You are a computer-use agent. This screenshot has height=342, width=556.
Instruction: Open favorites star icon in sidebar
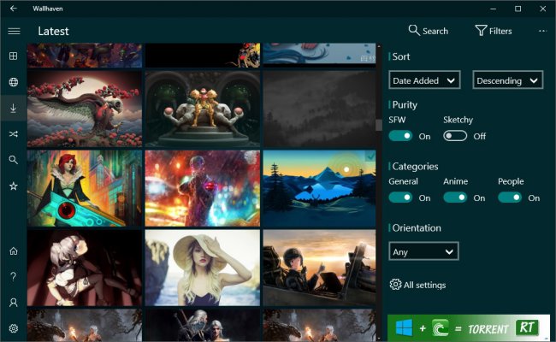(x=14, y=186)
